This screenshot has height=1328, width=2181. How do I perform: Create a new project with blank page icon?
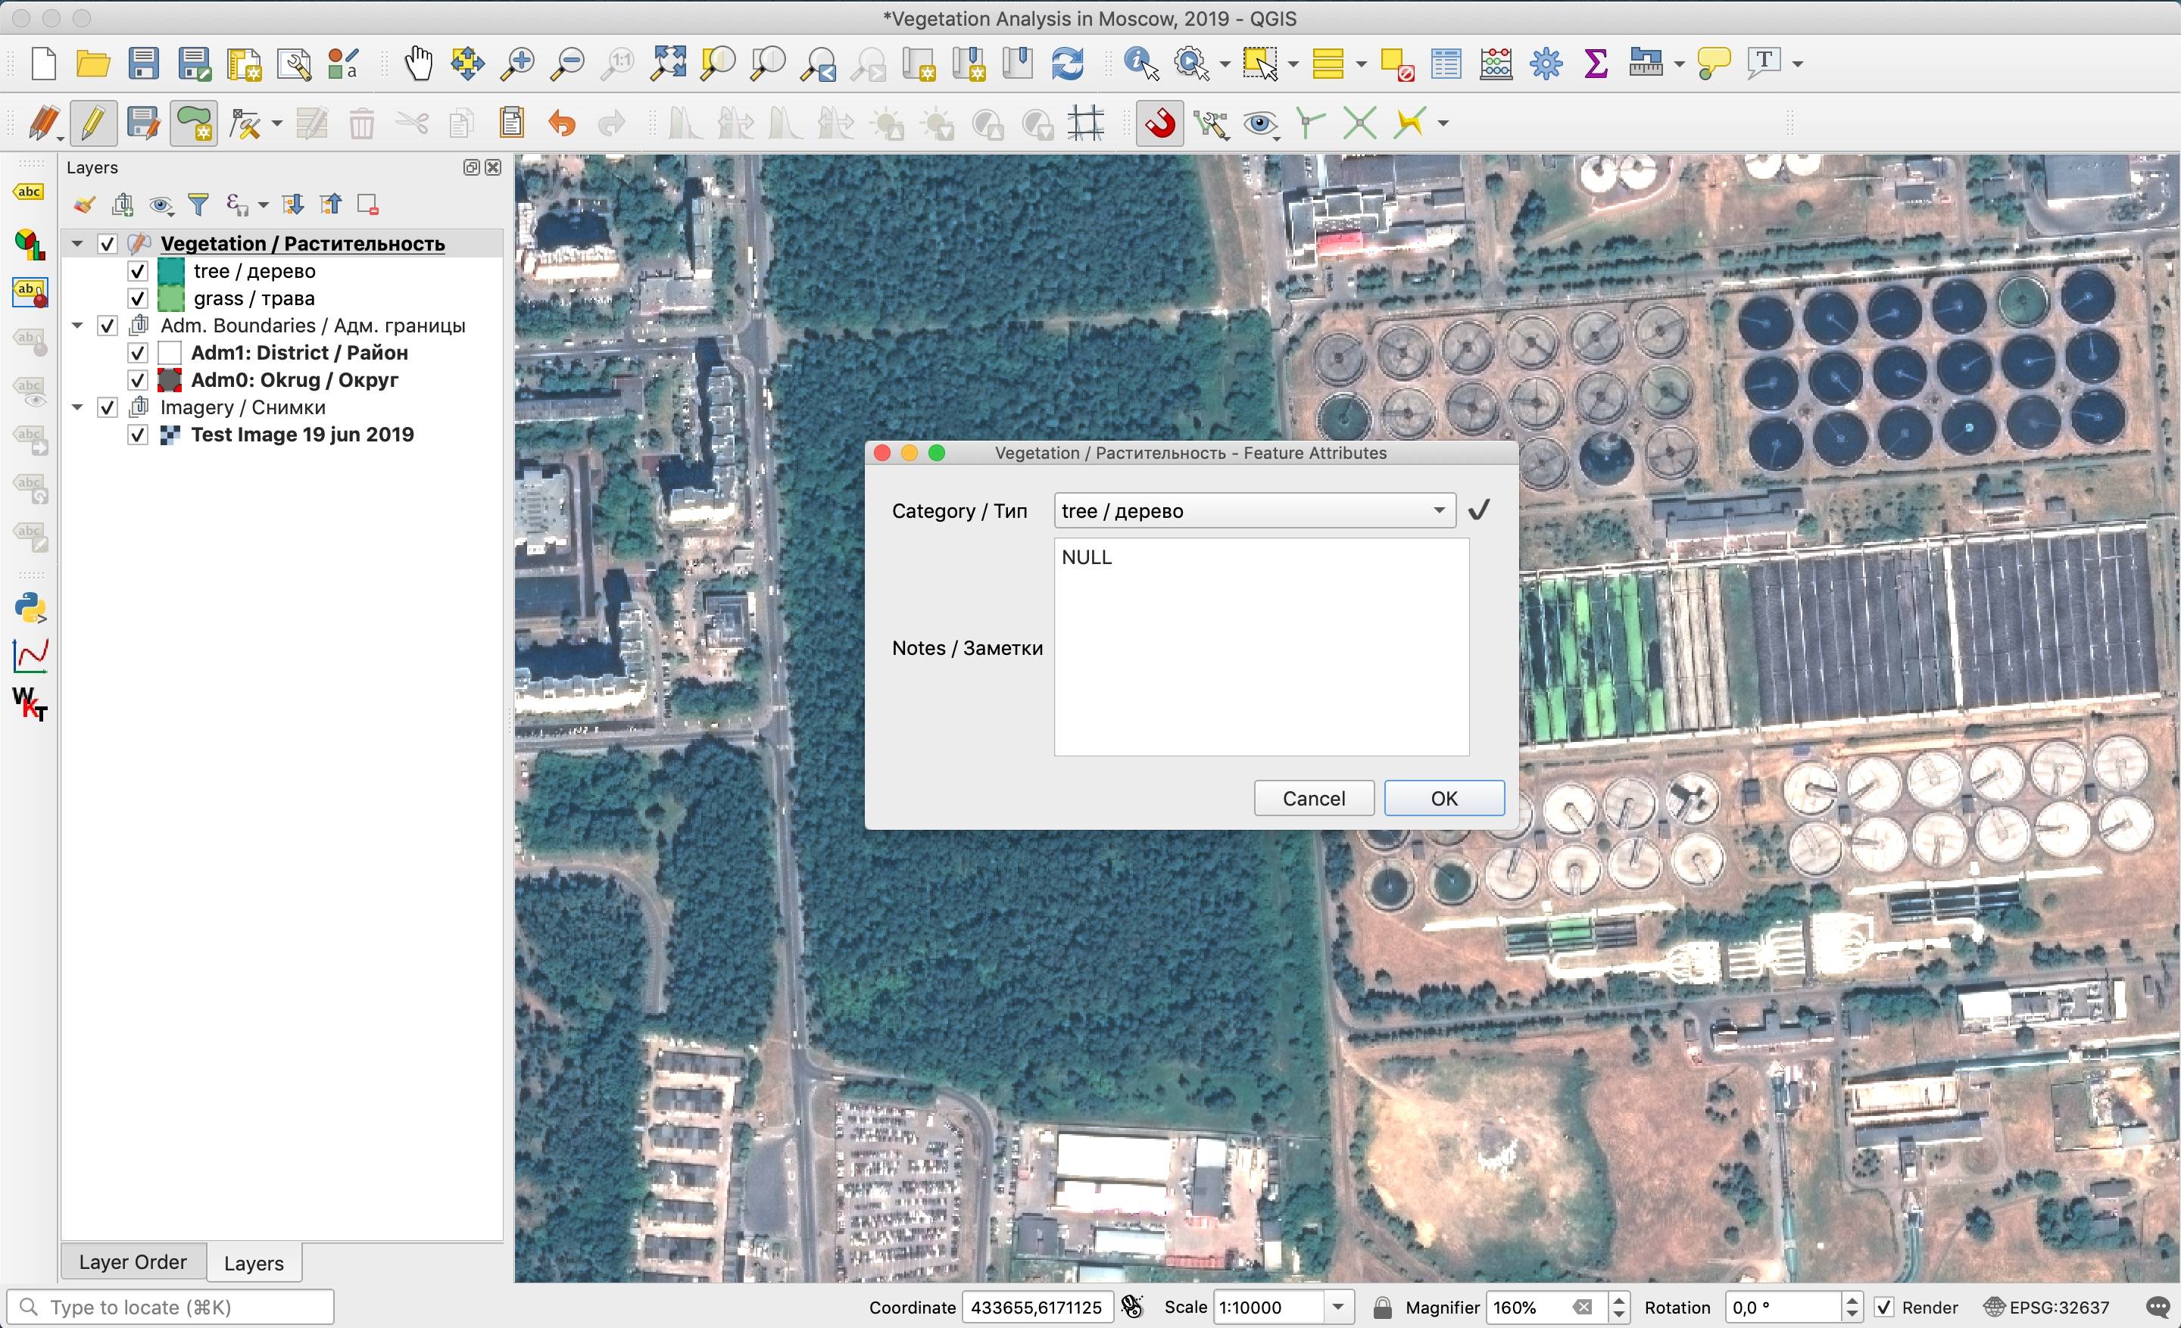43,64
